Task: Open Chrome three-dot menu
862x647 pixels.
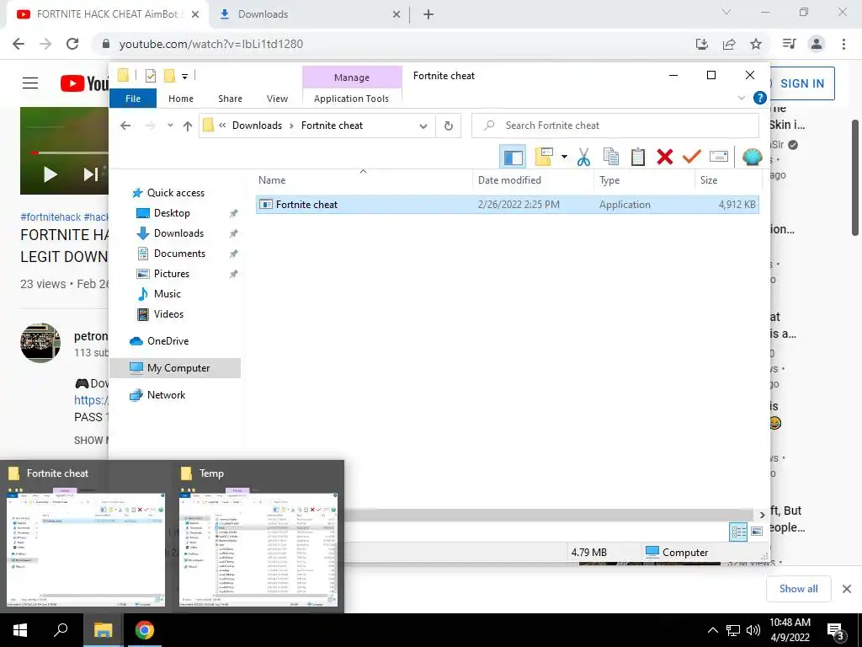Action: (843, 44)
